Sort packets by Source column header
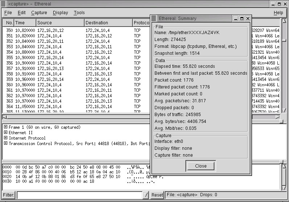 tap(60, 23)
